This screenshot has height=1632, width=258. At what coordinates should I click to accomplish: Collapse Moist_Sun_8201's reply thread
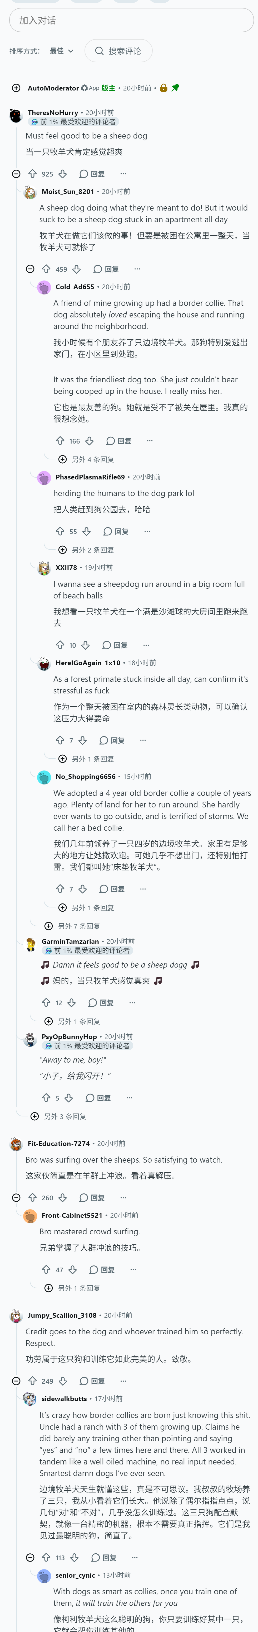click(30, 269)
